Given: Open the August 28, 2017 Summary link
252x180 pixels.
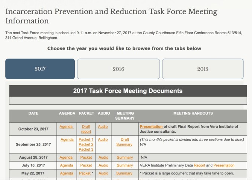Looking at the screenshot, I should point(125,157).
